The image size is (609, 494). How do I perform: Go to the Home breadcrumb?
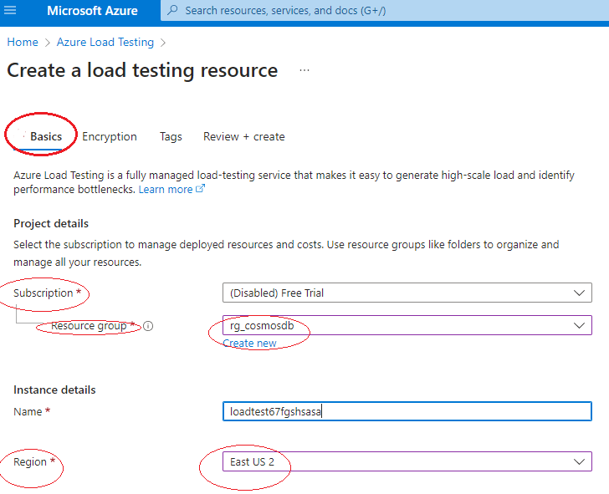point(23,42)
